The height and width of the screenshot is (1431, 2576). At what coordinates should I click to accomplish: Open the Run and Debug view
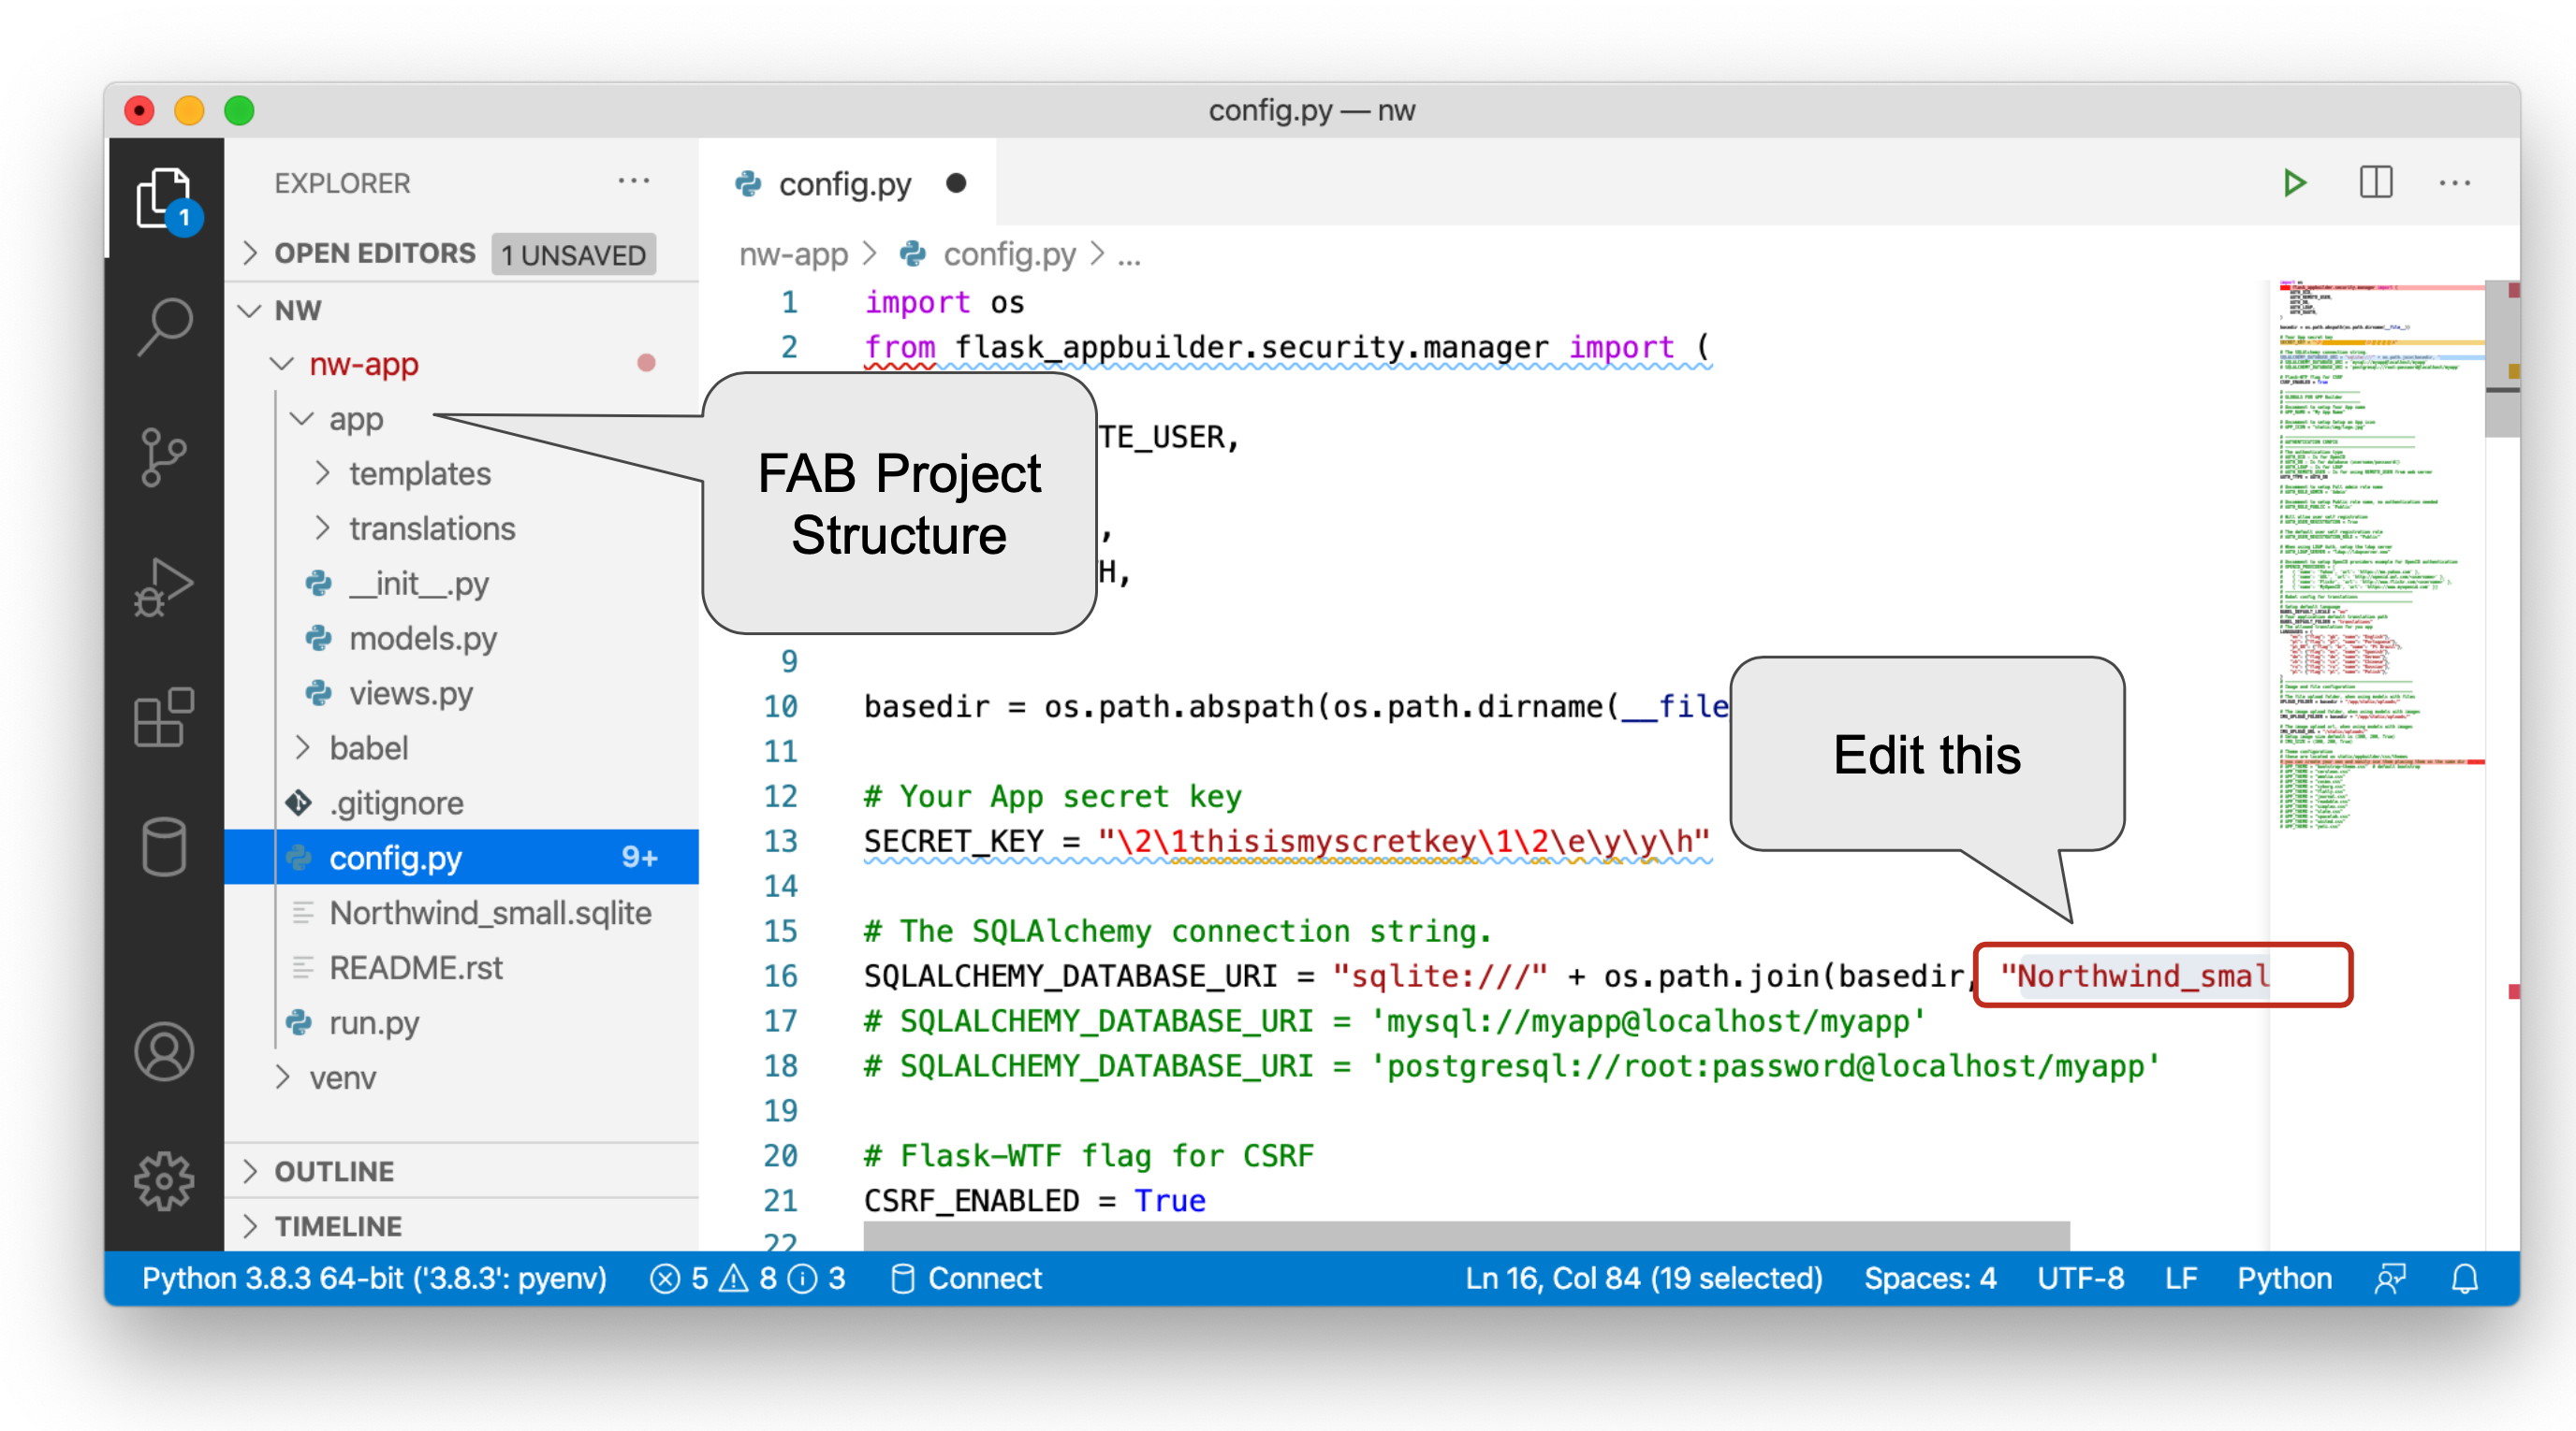(x=164, y=586)
